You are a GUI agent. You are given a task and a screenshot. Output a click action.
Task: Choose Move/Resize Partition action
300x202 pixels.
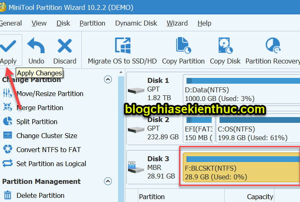(50, 94)
